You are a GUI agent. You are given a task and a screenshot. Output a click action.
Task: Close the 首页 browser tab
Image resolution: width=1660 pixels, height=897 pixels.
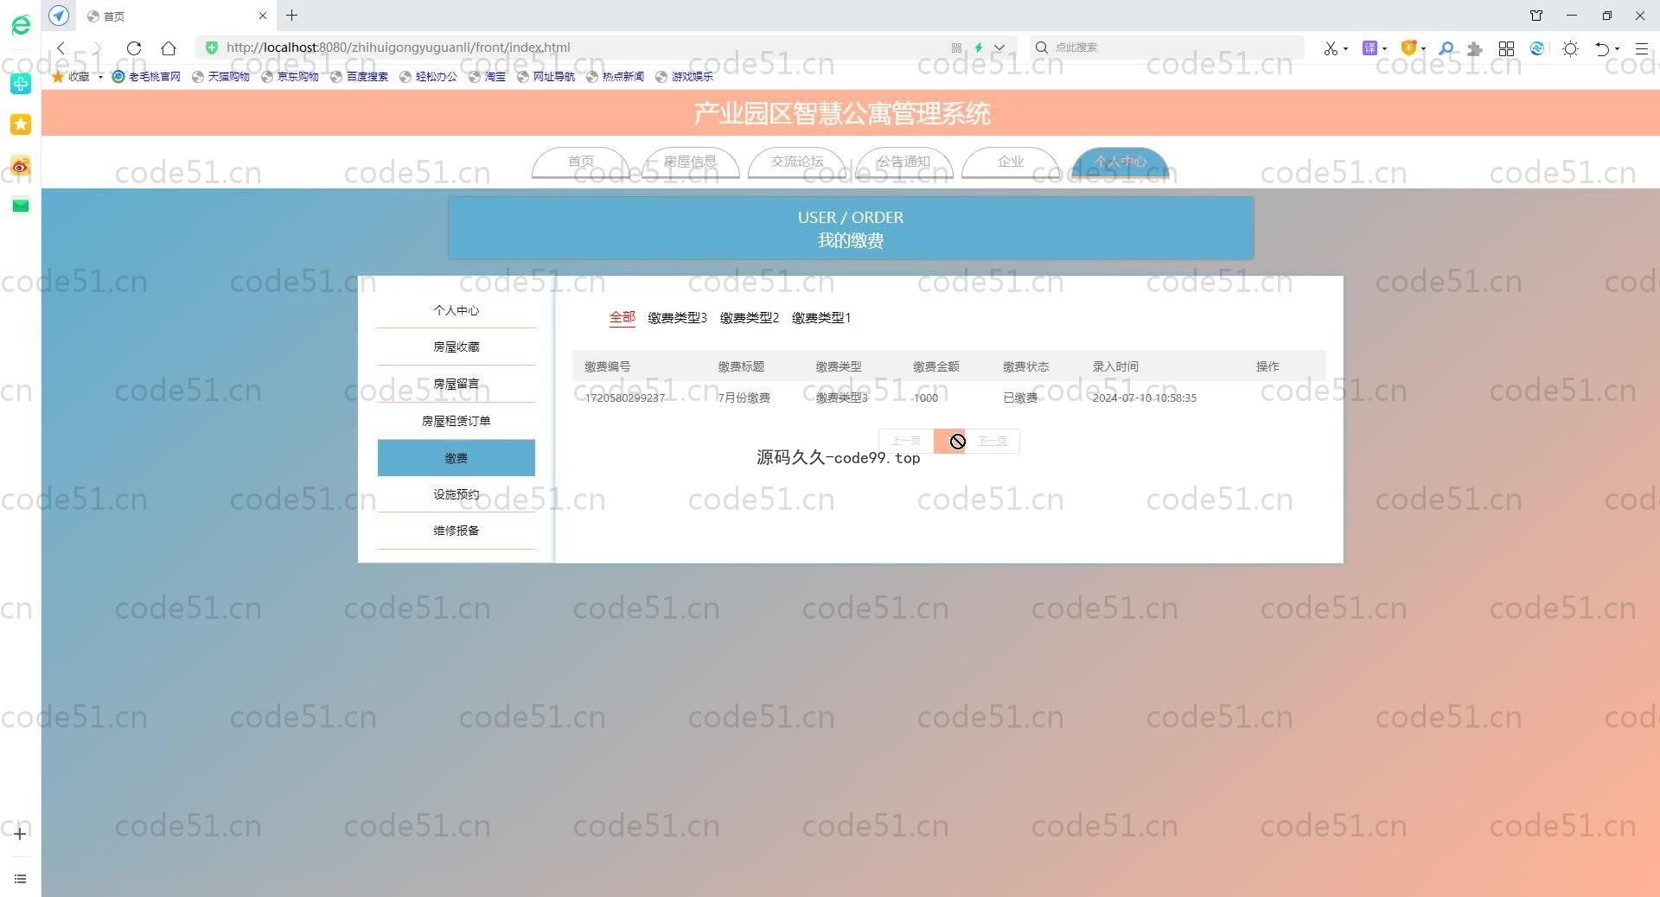(x=263, y=16)
